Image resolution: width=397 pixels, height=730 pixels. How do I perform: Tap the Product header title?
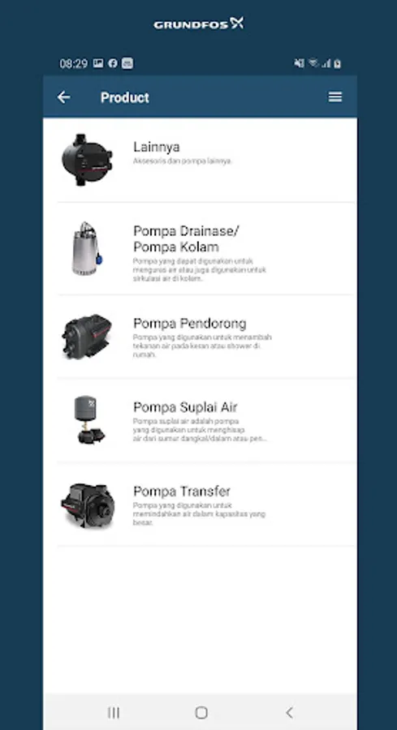[x=125, y=97]
